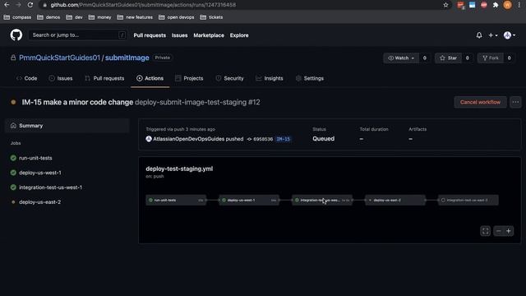526x296 pixels.
Task: Switch to the Projects tab
Action: (x=189, y=78)
